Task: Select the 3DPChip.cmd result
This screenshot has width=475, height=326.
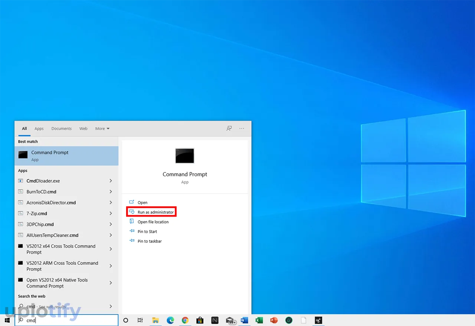Action: [40, 224]
